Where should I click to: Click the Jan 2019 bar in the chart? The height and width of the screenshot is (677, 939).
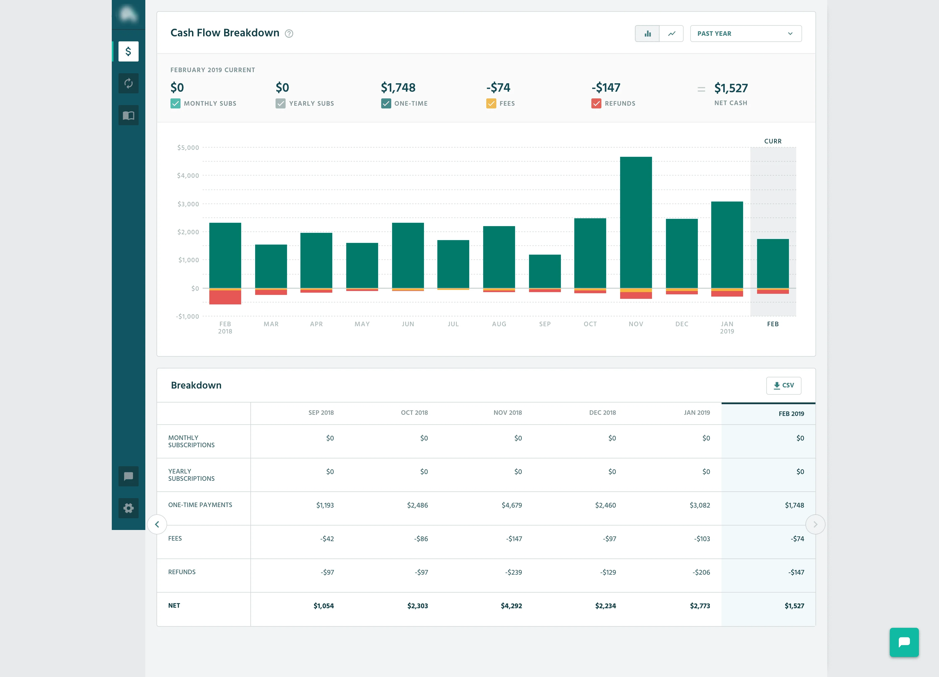tap(727, 245)
